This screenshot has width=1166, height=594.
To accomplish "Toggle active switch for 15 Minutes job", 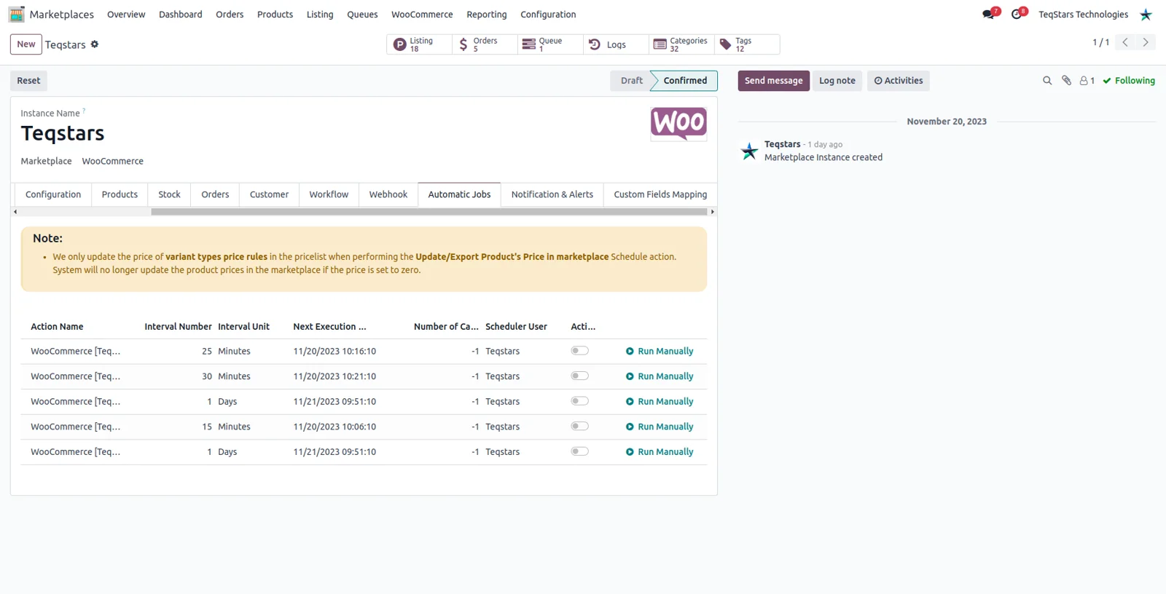I will tap(579, 427).
